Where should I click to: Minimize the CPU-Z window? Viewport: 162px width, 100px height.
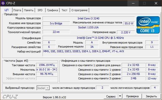click(133, 3)
